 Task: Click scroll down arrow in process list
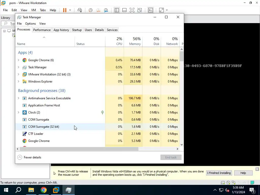(182, 144)
